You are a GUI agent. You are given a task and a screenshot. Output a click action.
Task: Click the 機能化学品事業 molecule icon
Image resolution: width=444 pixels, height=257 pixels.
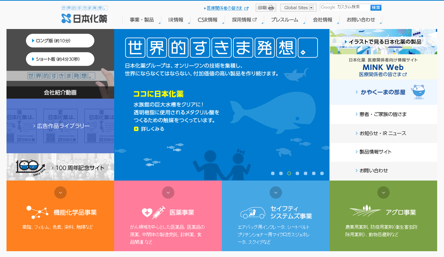38,212
